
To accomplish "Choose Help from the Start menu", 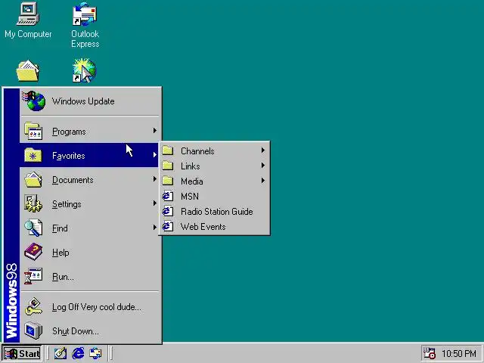I will [x=89, y=252].
